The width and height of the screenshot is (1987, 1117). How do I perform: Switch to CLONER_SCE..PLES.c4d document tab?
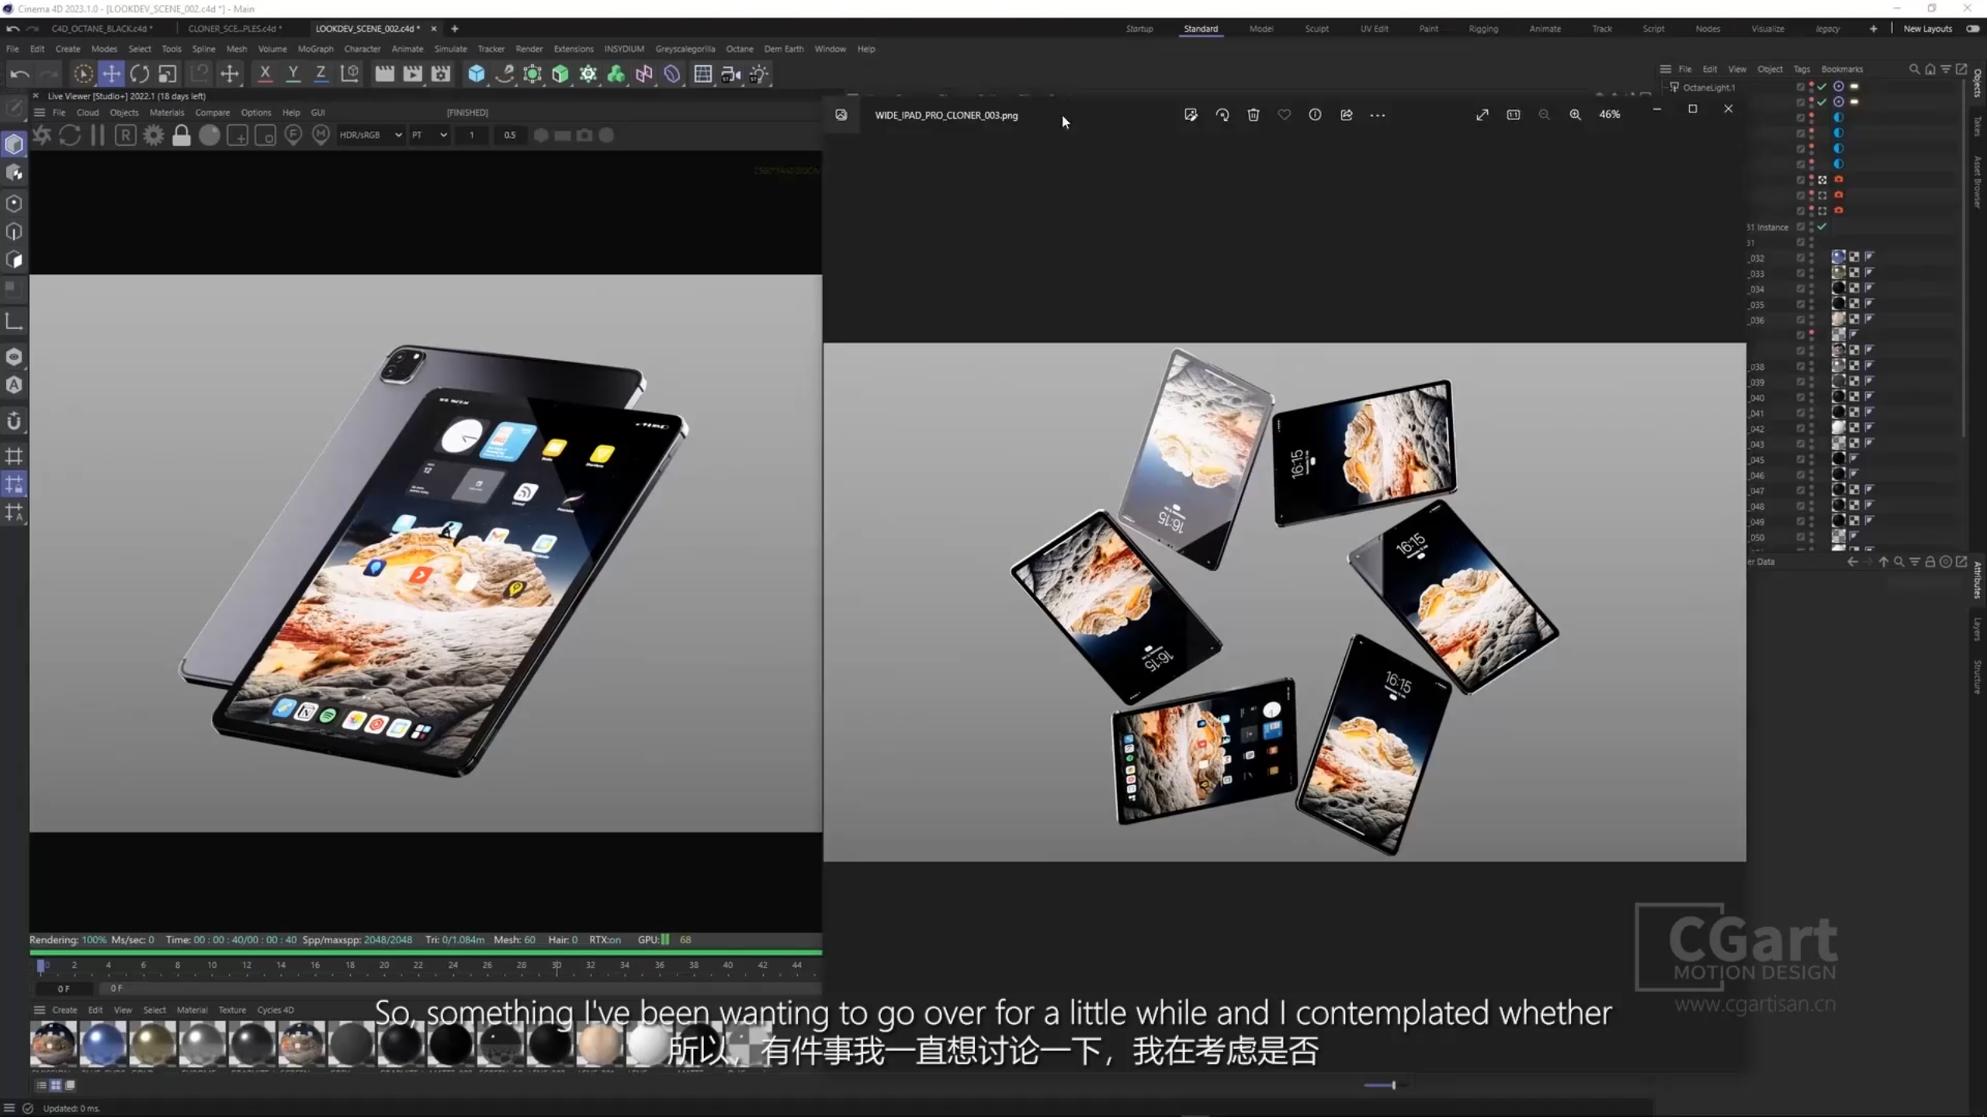pos(234,29)
